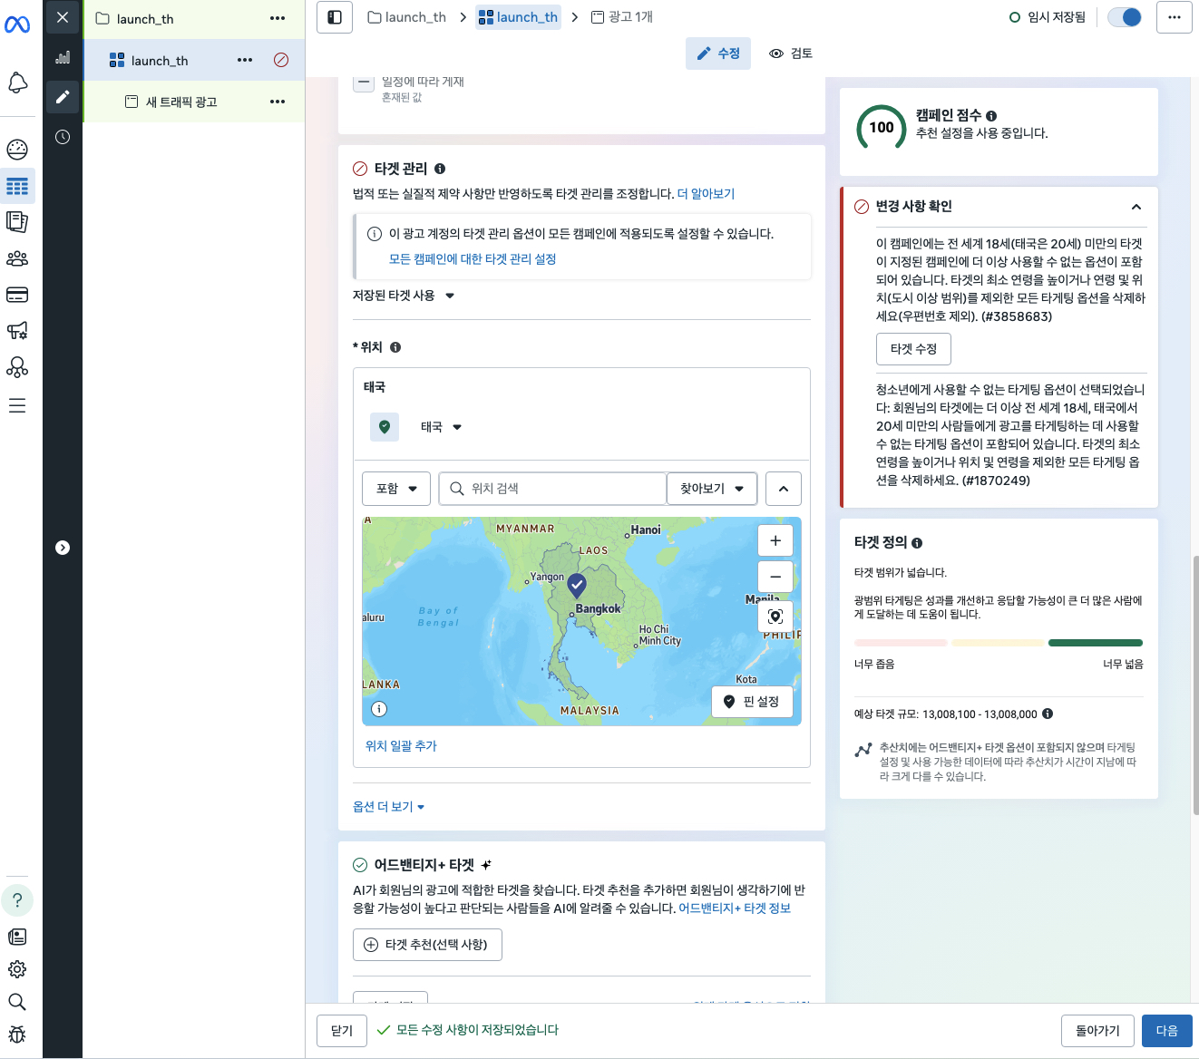Click the map zoom out minus button
The height and width of the screenshot is (1059, 1199).
pyautogui.click(x=775, y=577)
